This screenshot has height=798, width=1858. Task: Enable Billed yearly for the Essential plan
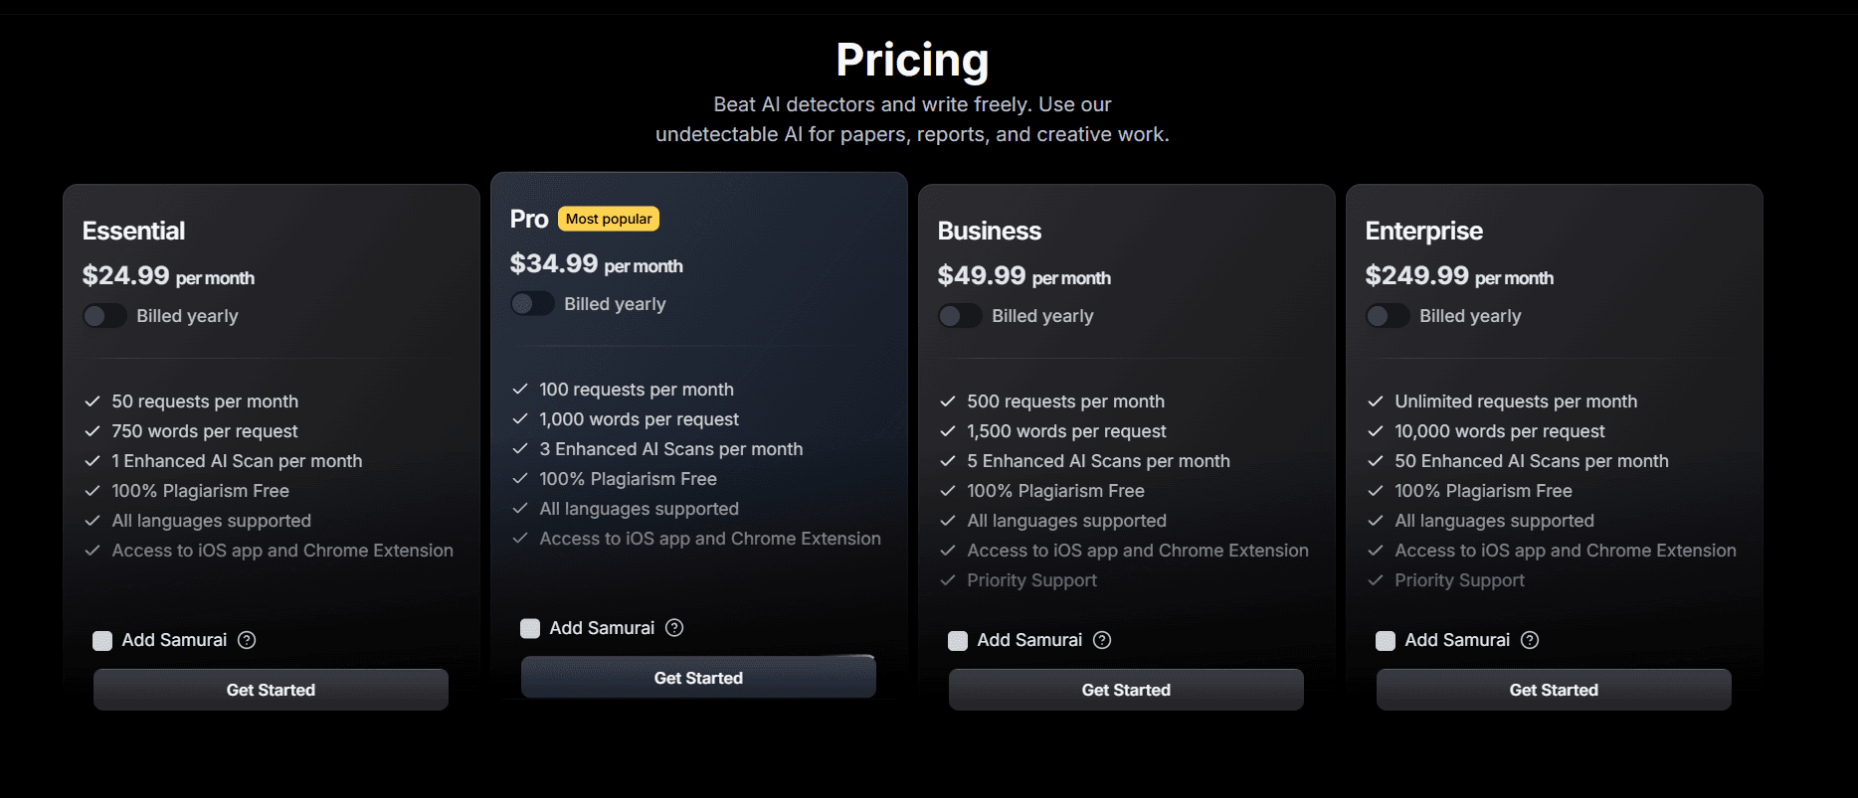pos(103,315)
